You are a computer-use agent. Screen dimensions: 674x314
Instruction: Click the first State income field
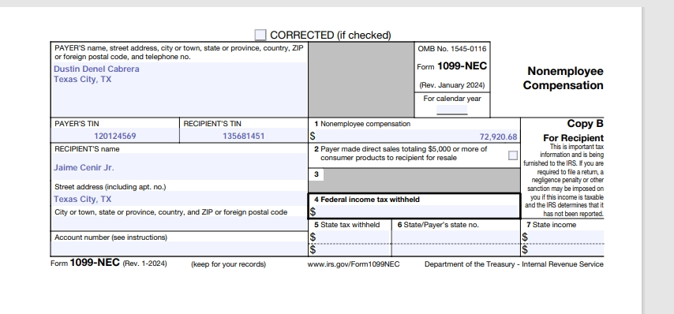coord(566,237)
